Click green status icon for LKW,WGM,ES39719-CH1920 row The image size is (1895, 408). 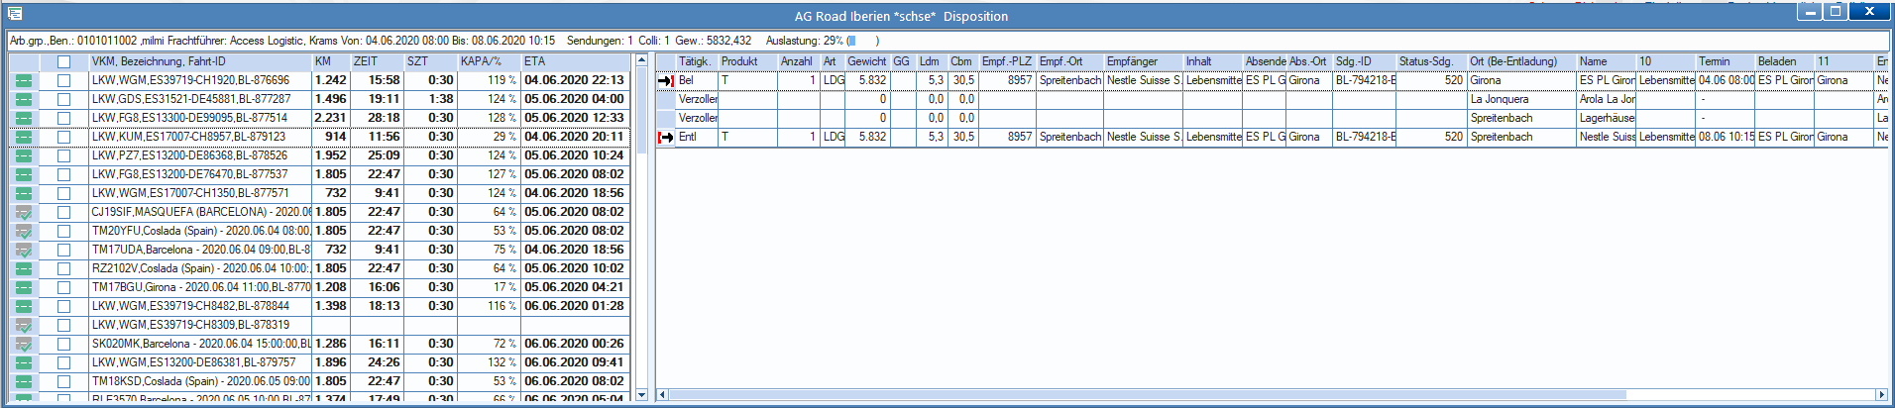24,80
